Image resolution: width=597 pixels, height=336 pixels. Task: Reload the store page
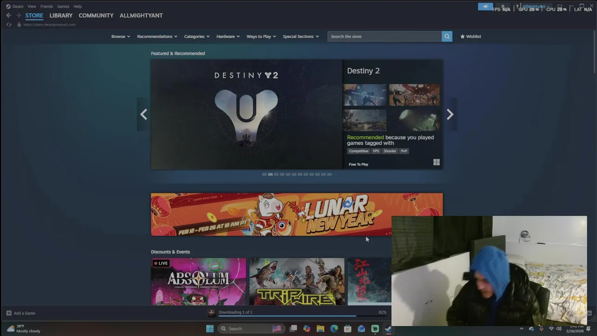9,24
